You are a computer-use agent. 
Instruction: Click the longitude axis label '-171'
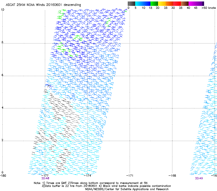tap(130, 176)
